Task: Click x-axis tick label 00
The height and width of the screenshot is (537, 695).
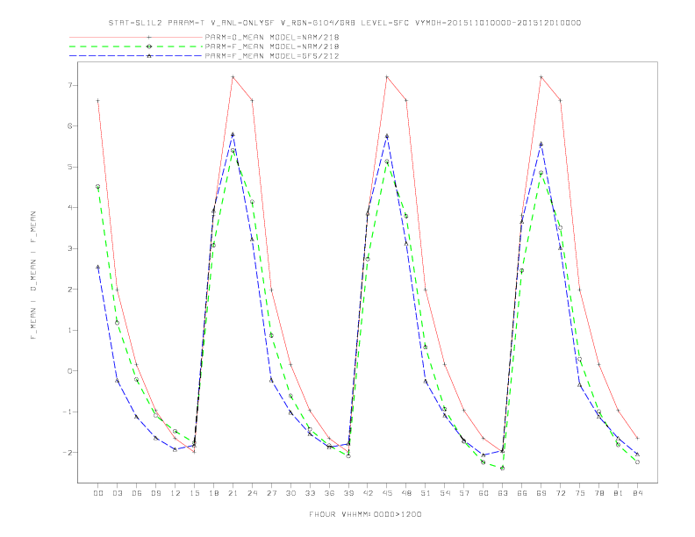Action: (x=98, y=493)
